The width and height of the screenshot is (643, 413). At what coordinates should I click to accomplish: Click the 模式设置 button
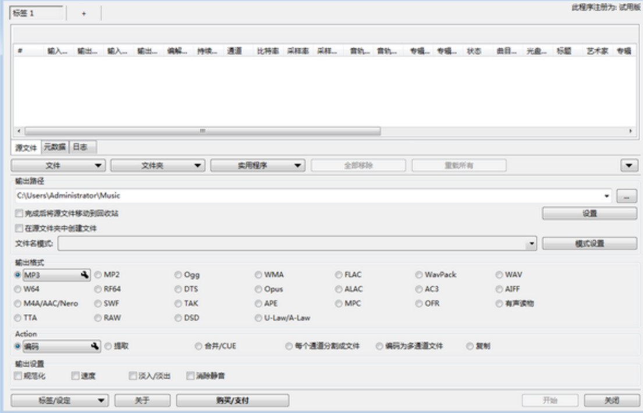click(x=589, y=244)
